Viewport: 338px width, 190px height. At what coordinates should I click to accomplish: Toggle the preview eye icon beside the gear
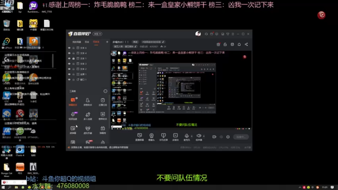tap(221, 137)
